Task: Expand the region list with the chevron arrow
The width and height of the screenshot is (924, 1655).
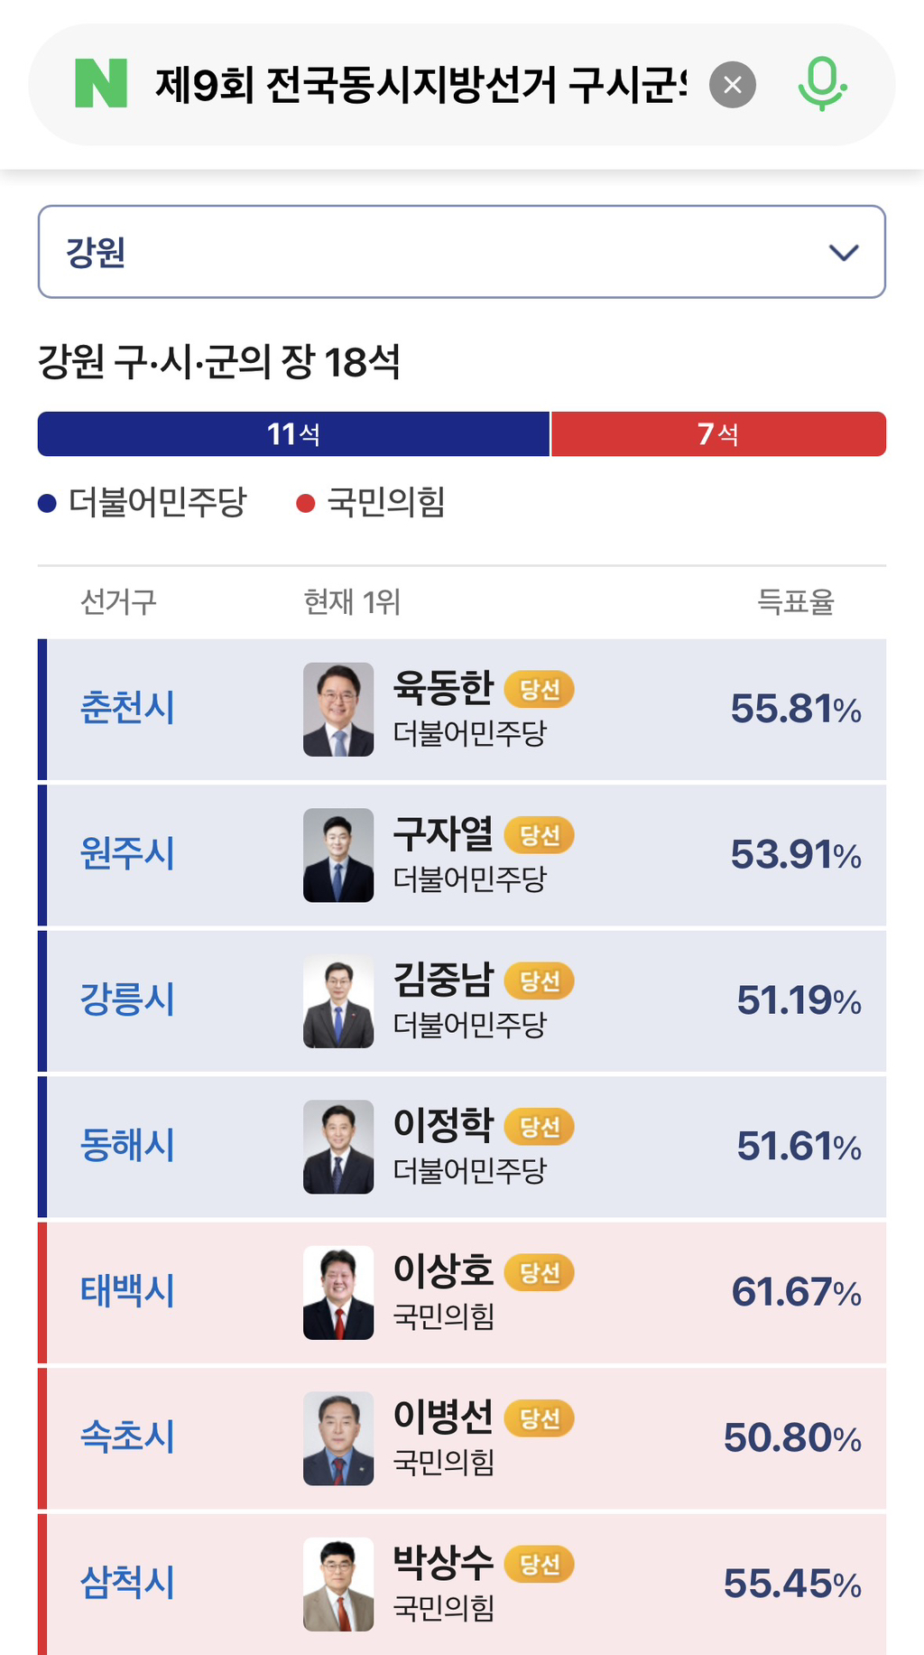Action: pyautogui.click(x=844, y=253)
